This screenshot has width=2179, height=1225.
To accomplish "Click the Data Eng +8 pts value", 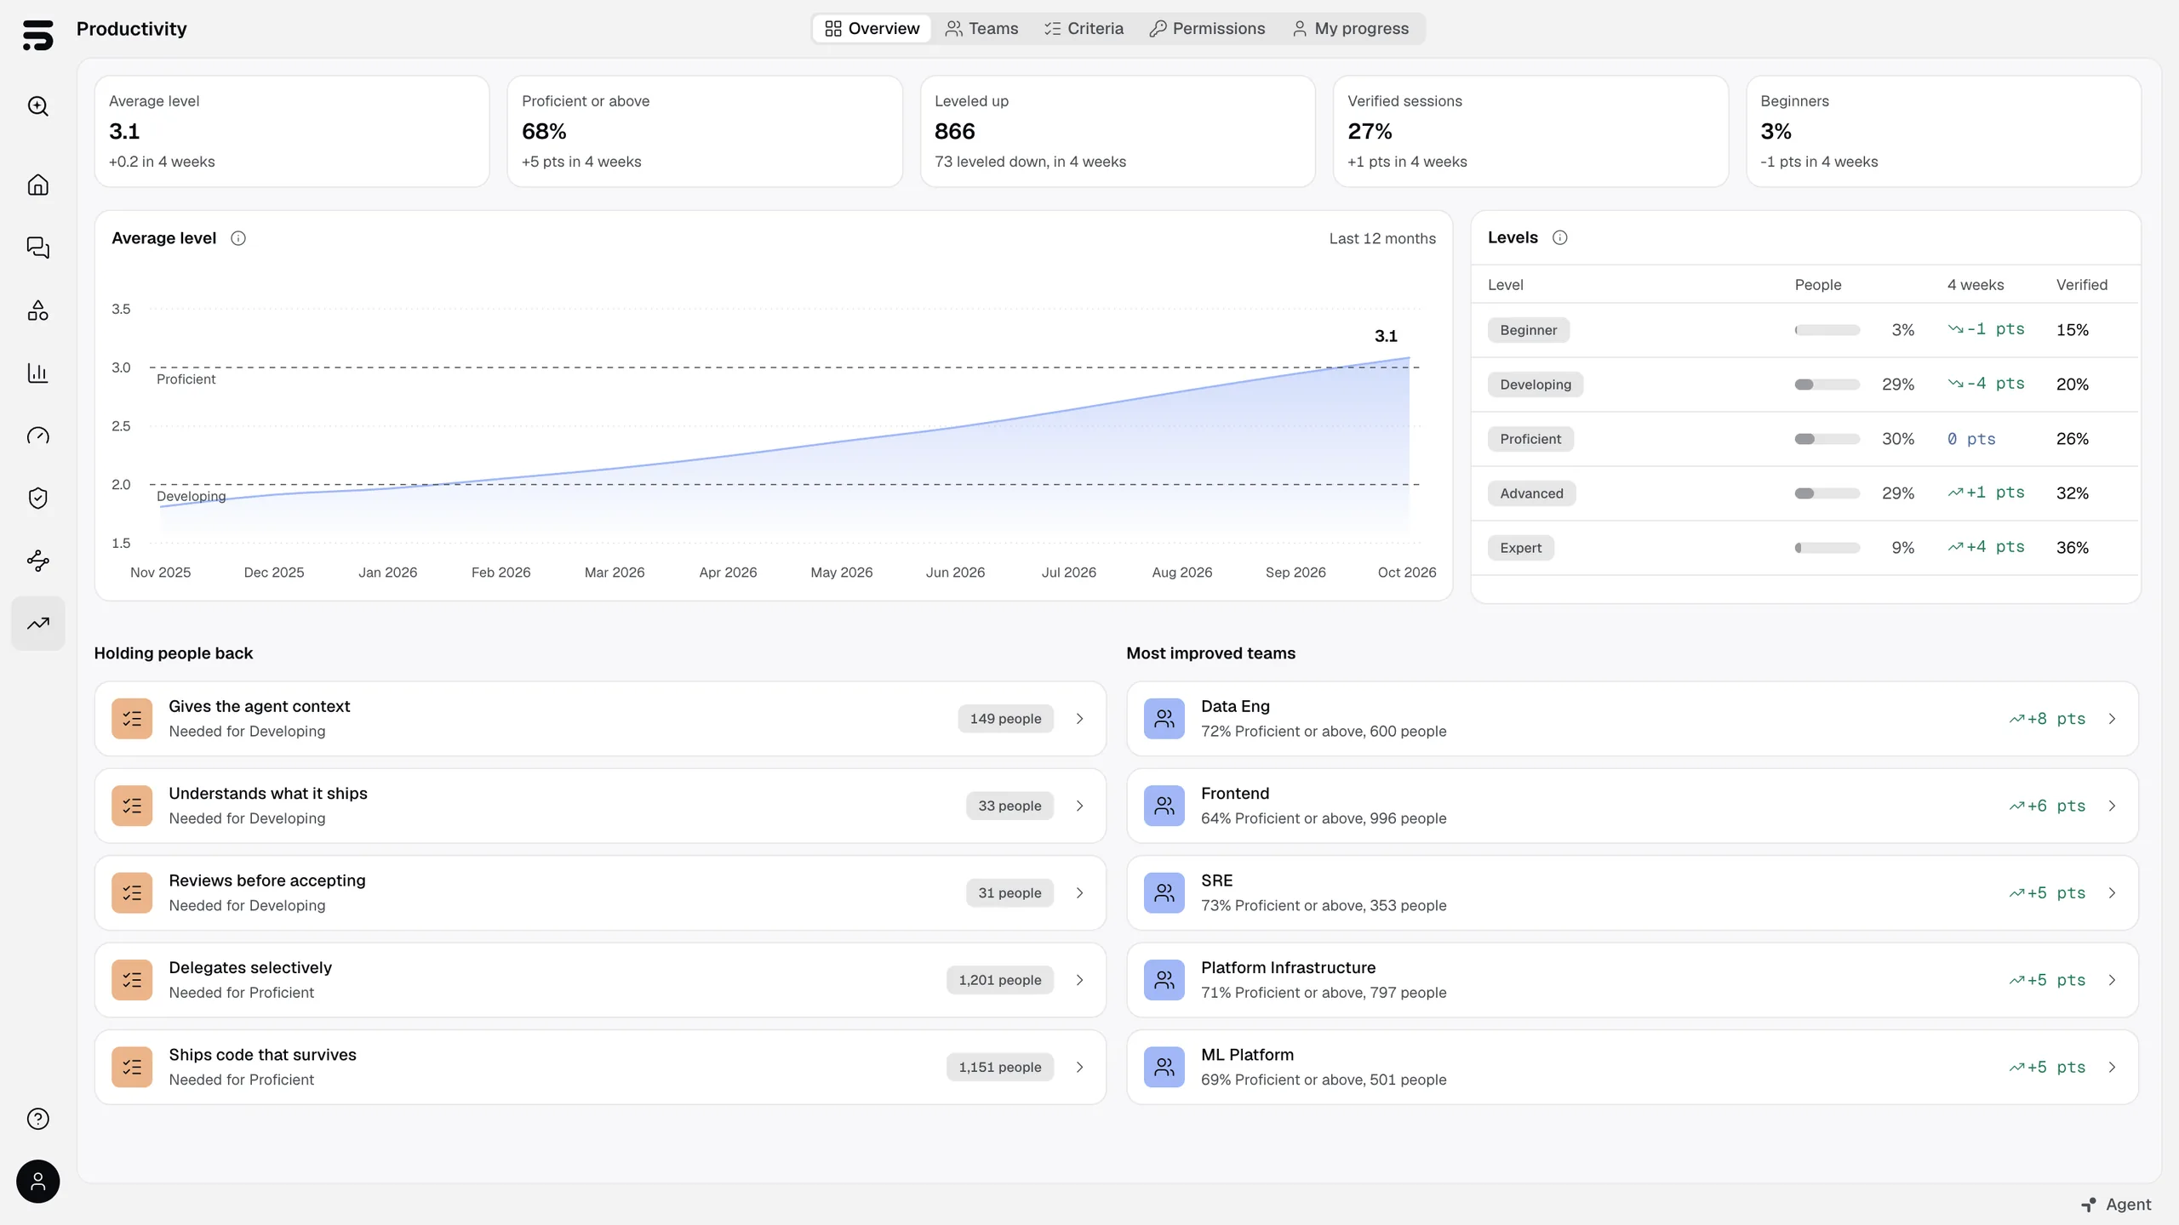I will (x=2047, y=719).
